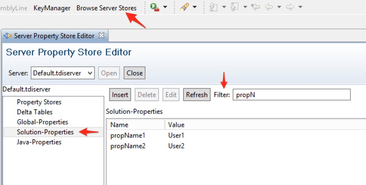Open the Back navigation history dropdown
Viewport: 366px width, 185px height.
click(x=279, y=7)
